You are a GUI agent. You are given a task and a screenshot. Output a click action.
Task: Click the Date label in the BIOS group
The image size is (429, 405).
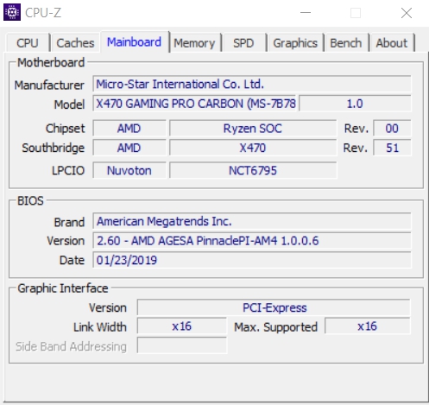(72, 260)
